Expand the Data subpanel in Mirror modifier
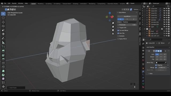Image resolution: width=171 pixels, height=96 pixels. [149, 74]
